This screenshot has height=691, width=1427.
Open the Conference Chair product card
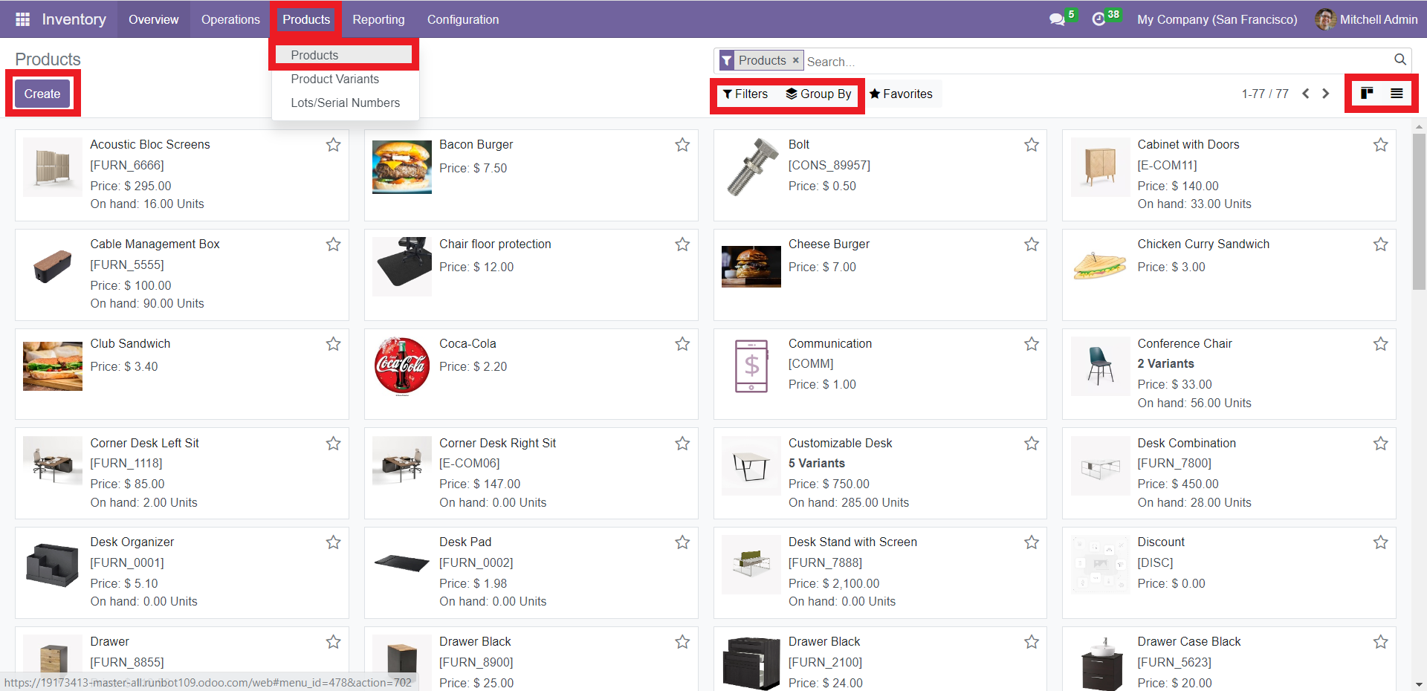(1229, 374)
